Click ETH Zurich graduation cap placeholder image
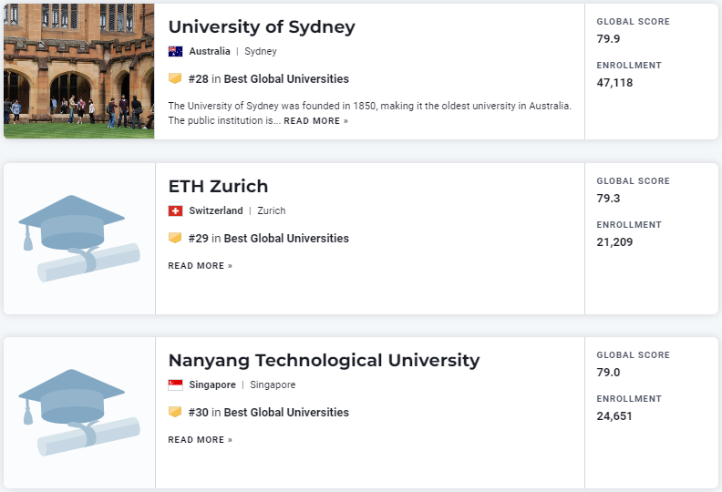Image resolution: width=722 pixels, height=492 pixels. (79, 239)
